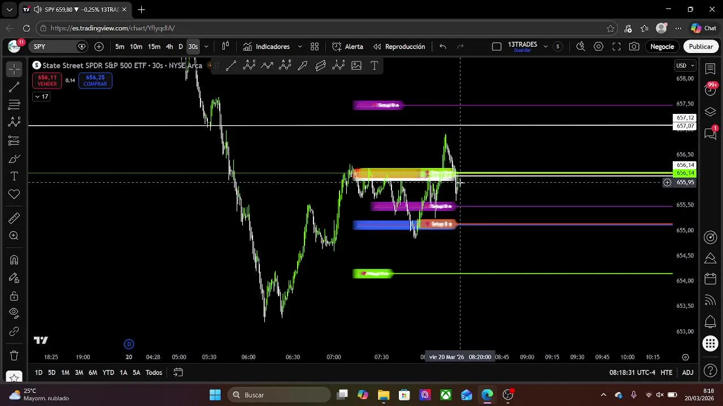
Task: Click the Negocie trading button
Action: pos(662,47)
